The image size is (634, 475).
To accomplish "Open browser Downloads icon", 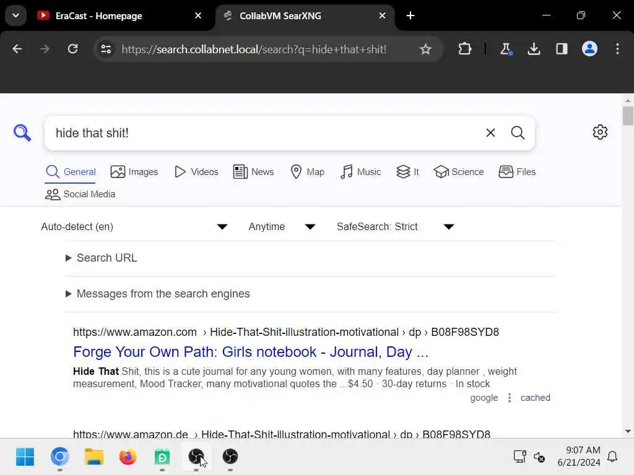I will point(534,49).
